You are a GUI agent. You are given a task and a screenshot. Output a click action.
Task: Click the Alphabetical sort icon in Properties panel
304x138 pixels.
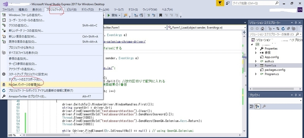257,106
